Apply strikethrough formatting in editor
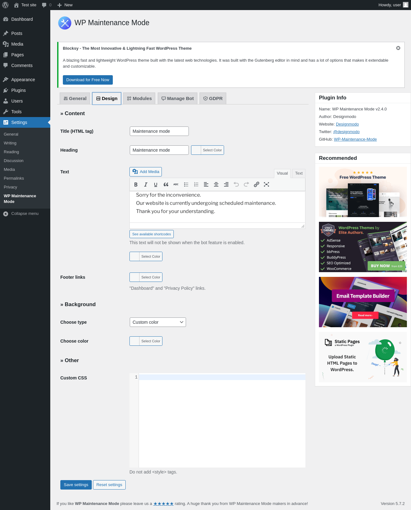411x510 pixels. pos(176,185)
